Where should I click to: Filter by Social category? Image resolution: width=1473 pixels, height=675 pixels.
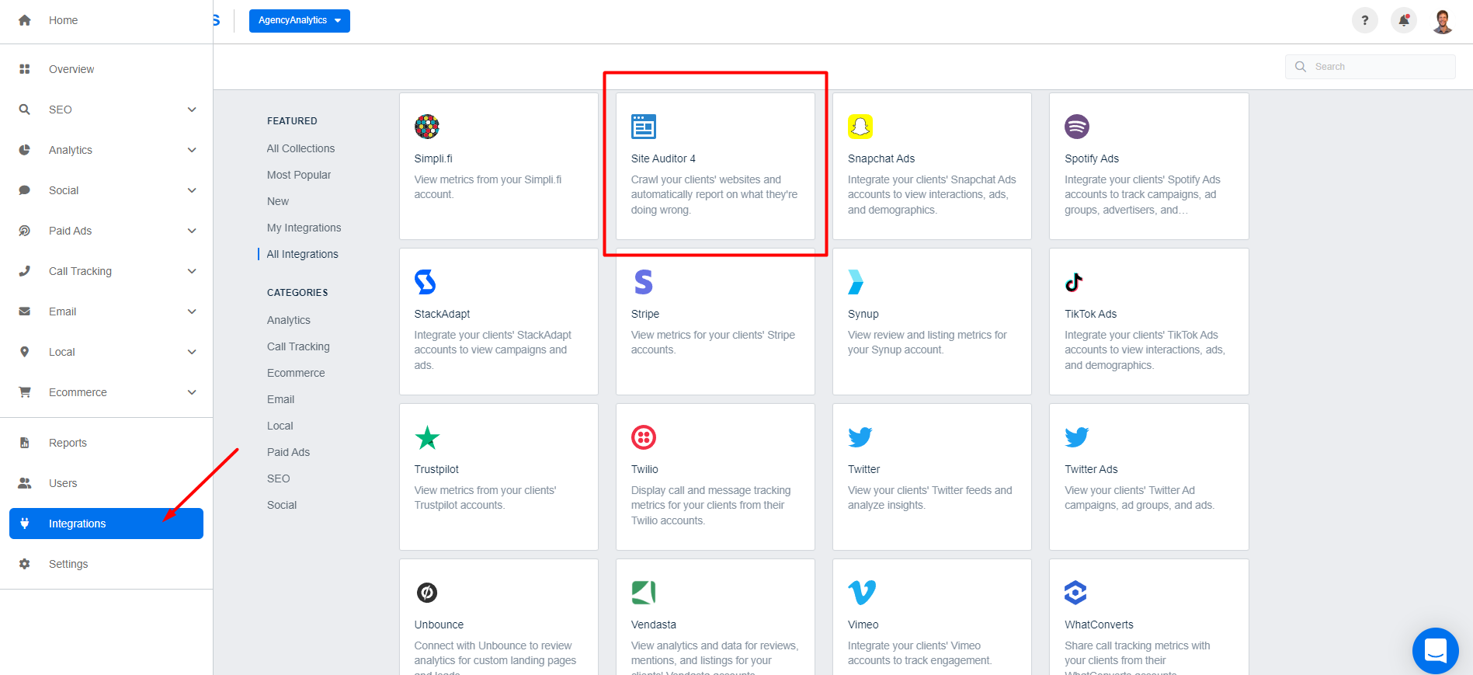coord(282,505)
